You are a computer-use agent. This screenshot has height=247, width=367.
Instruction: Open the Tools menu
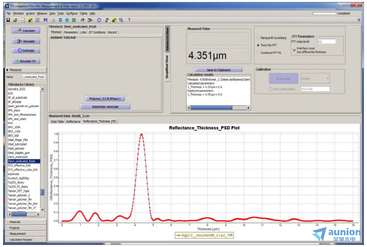60,13
